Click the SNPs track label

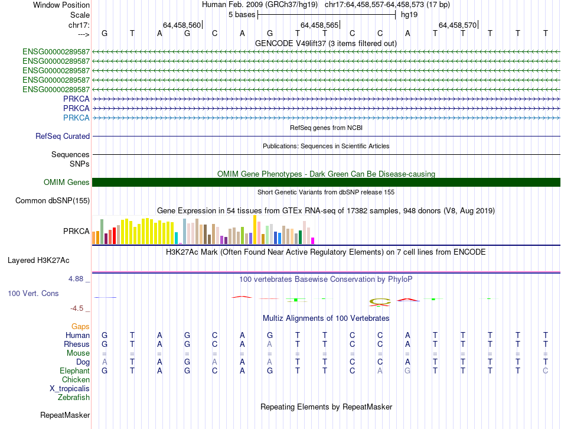pyautogui.click(x=80, y=164)
